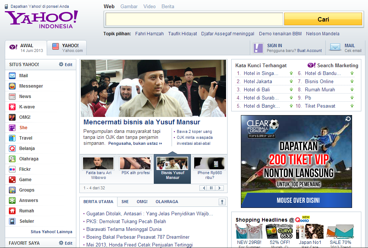The image size is (368, 248).
Task: Switch to the Gambar search tab
Action: click(x=129, y=6)
